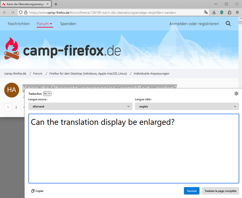Click inside the translated text box
This screenshot has height=198, width=242.
click(x=134, y=151)
